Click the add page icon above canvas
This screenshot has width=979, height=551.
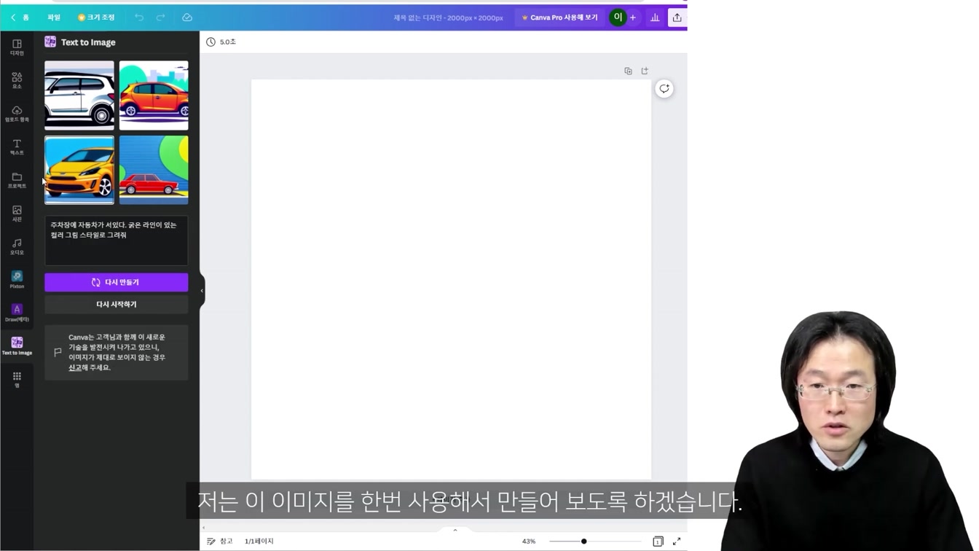645,71
